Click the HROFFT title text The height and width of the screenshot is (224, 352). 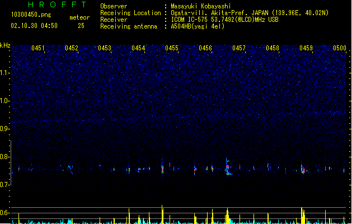(57, 4)
